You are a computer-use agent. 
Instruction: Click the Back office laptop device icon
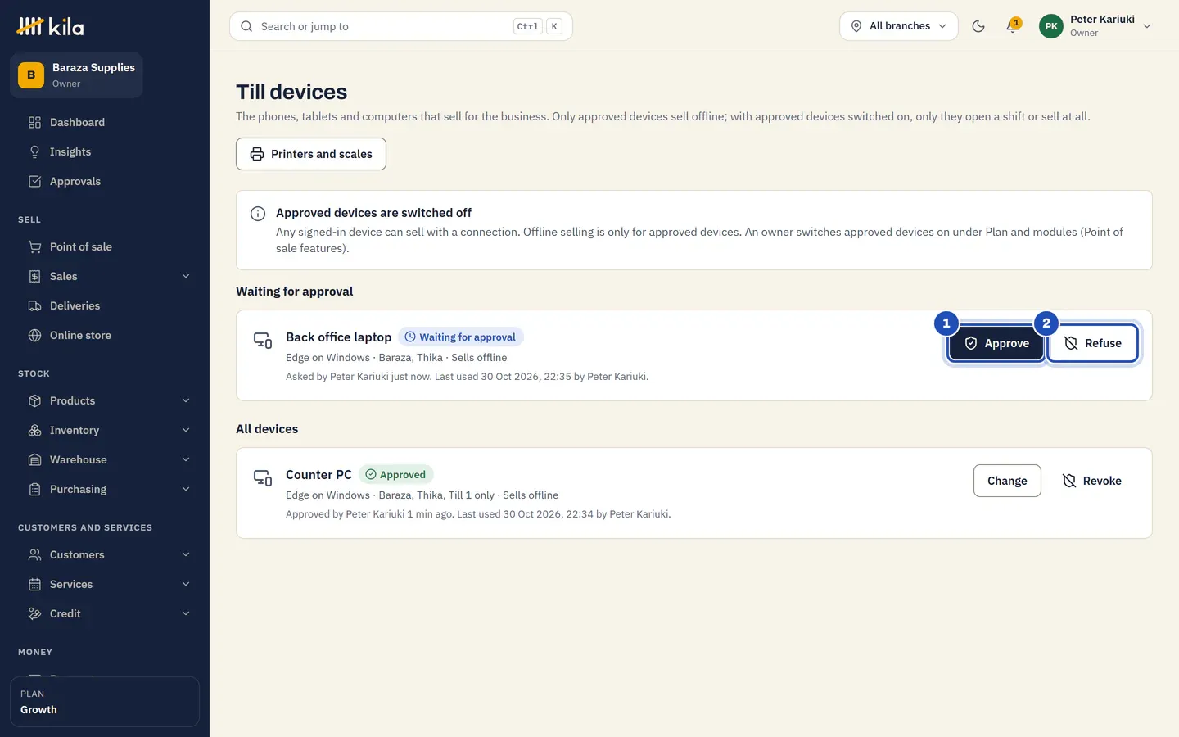click(x=263, y=341)
